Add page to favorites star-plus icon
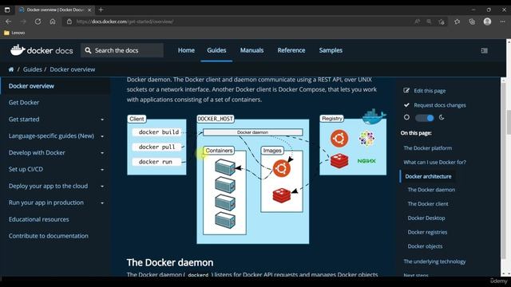The width and height of the screenshot is (511, 287). [442, 22]
